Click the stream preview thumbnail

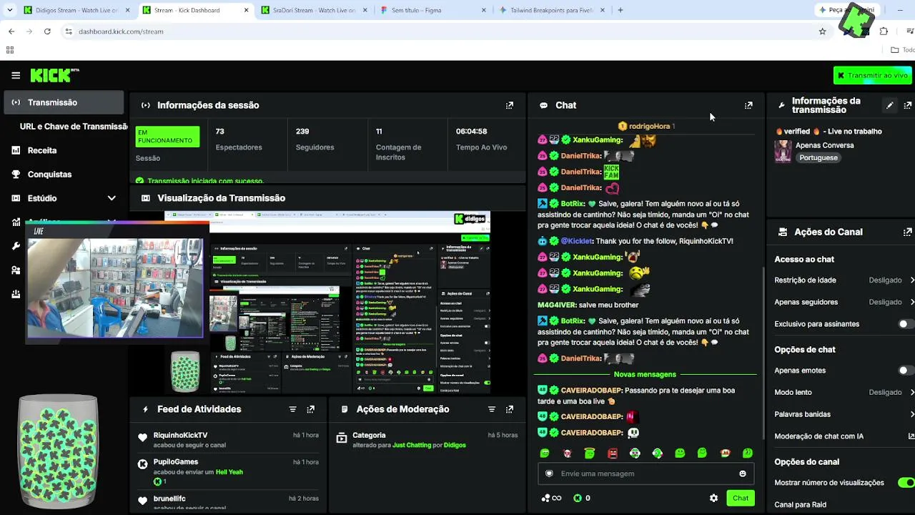(x=327, y=302)
